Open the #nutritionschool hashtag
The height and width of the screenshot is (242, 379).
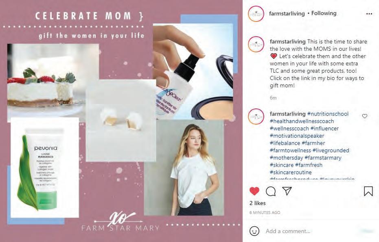pos(328,114)
